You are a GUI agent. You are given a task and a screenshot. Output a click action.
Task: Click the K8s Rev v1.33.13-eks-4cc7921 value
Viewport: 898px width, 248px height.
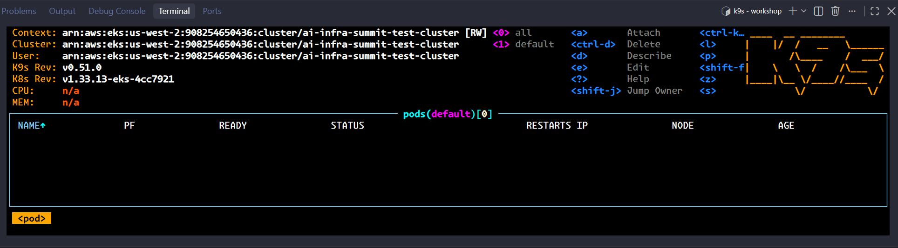(x=118, y=79)
